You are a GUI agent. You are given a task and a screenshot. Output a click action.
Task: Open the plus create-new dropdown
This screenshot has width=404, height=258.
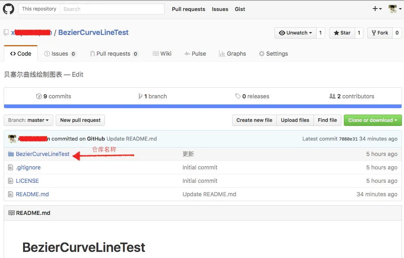[x=377, y=9]
